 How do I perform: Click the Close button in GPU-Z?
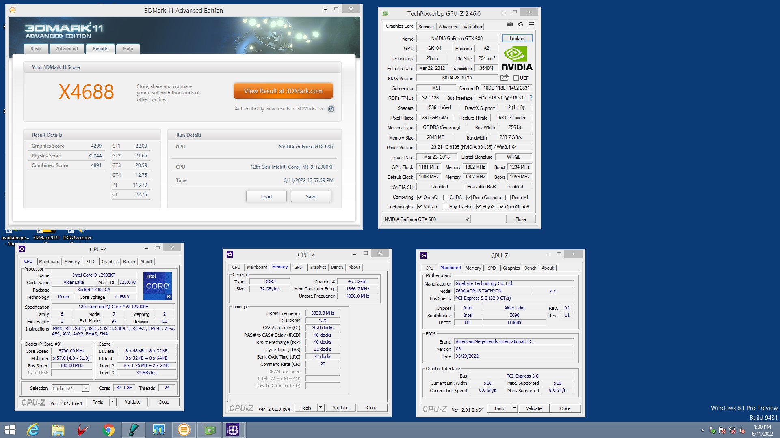click(520, 219)
